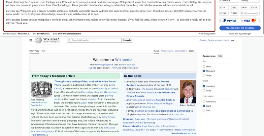Select the €25 donation amount
Image resolution: width=264 pixels, height=136 pixels.
click(255, 8)
